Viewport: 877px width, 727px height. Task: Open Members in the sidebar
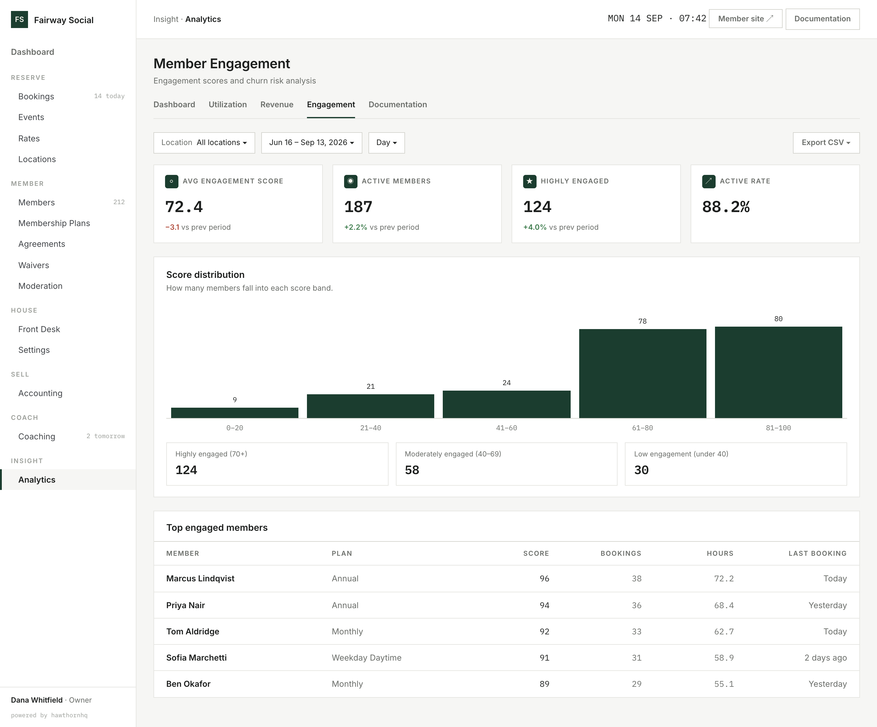[68, 203]
